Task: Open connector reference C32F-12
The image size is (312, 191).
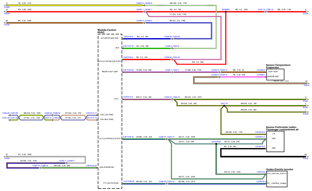Action: (x=262, y=9)
